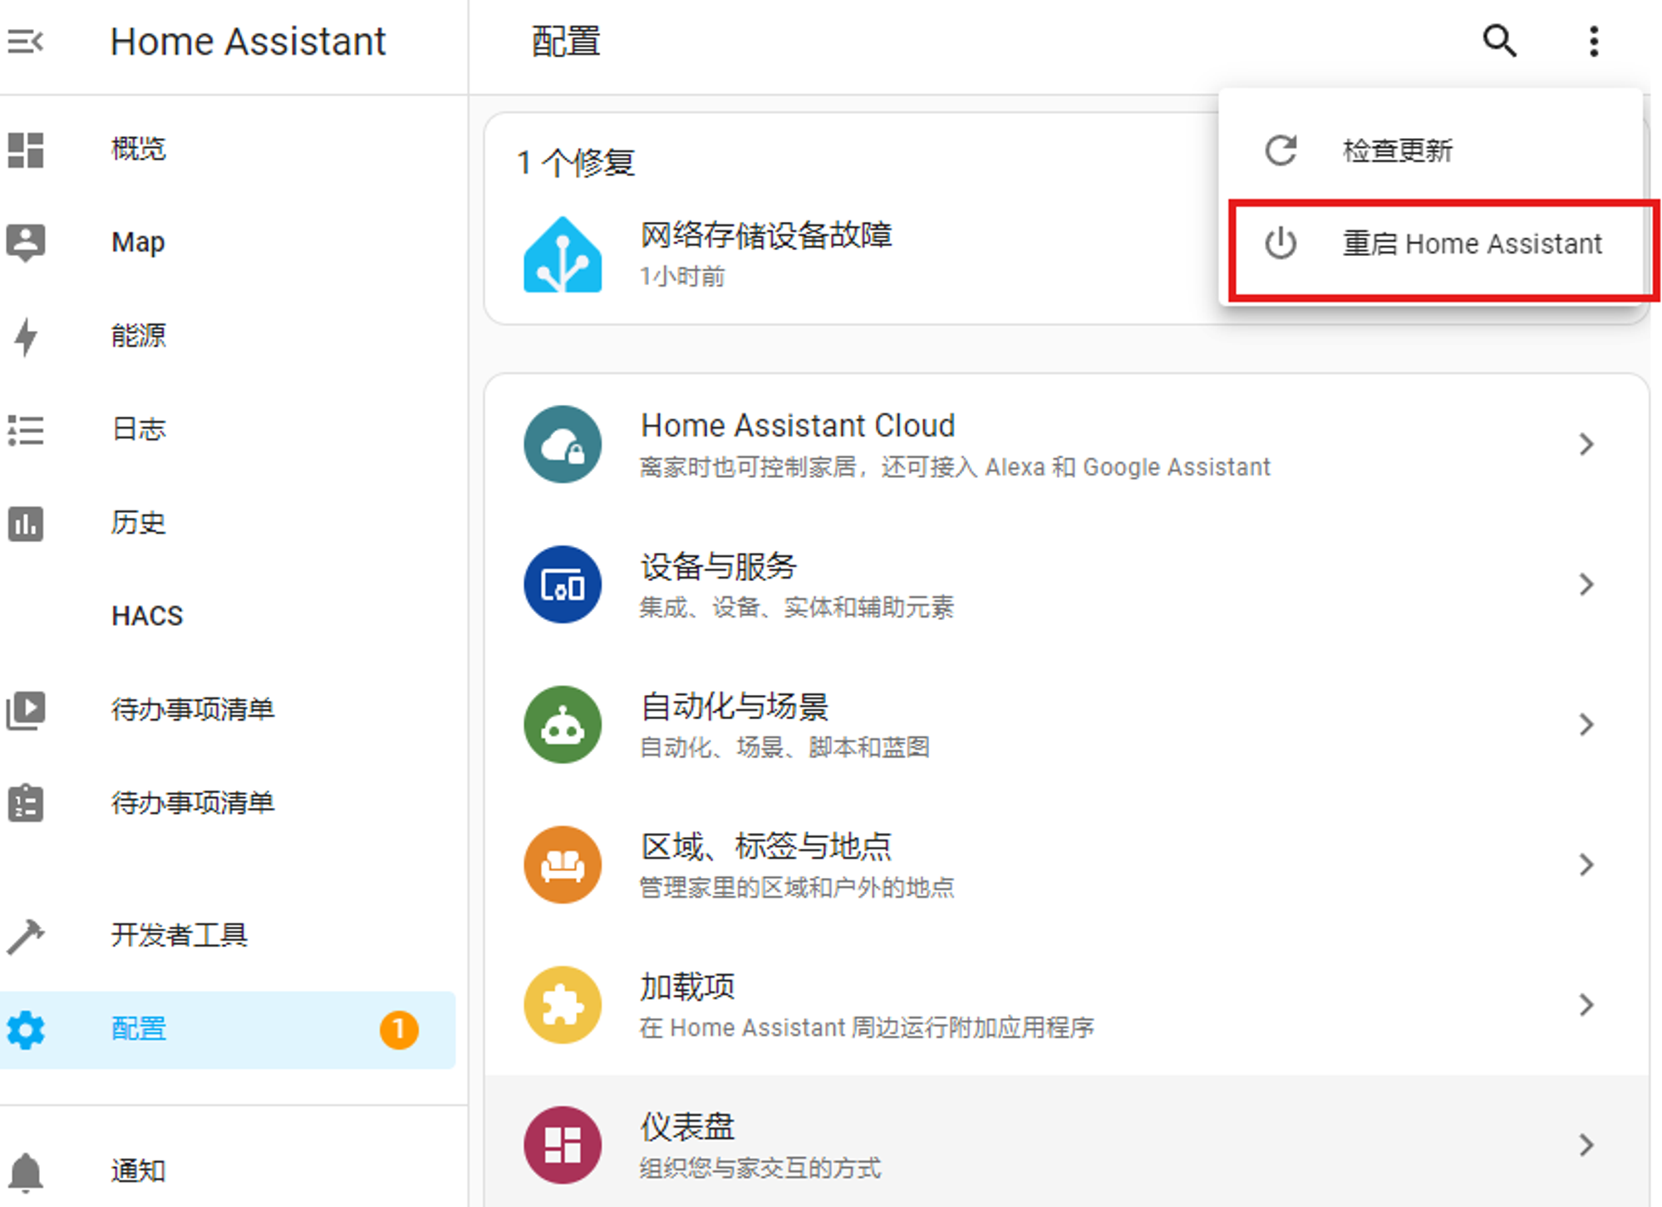Click the 自动化与场景 robot icon
Screen dimensions: 1662x1207
pyautogui.click(x=563, y=724)
